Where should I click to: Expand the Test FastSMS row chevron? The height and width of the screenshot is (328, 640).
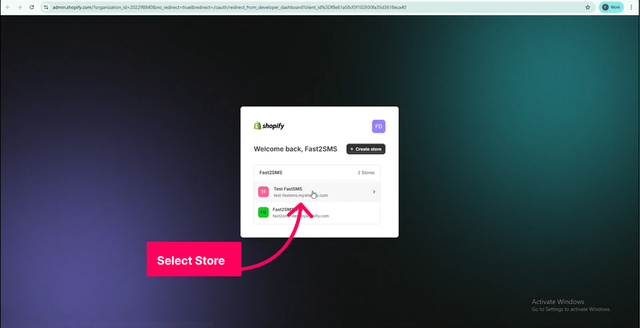(373, 191)
